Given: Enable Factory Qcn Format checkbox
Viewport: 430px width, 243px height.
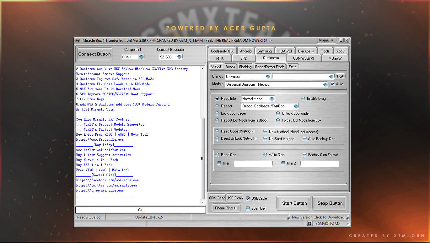Looking at the screenshot, I should coord(305,155).
